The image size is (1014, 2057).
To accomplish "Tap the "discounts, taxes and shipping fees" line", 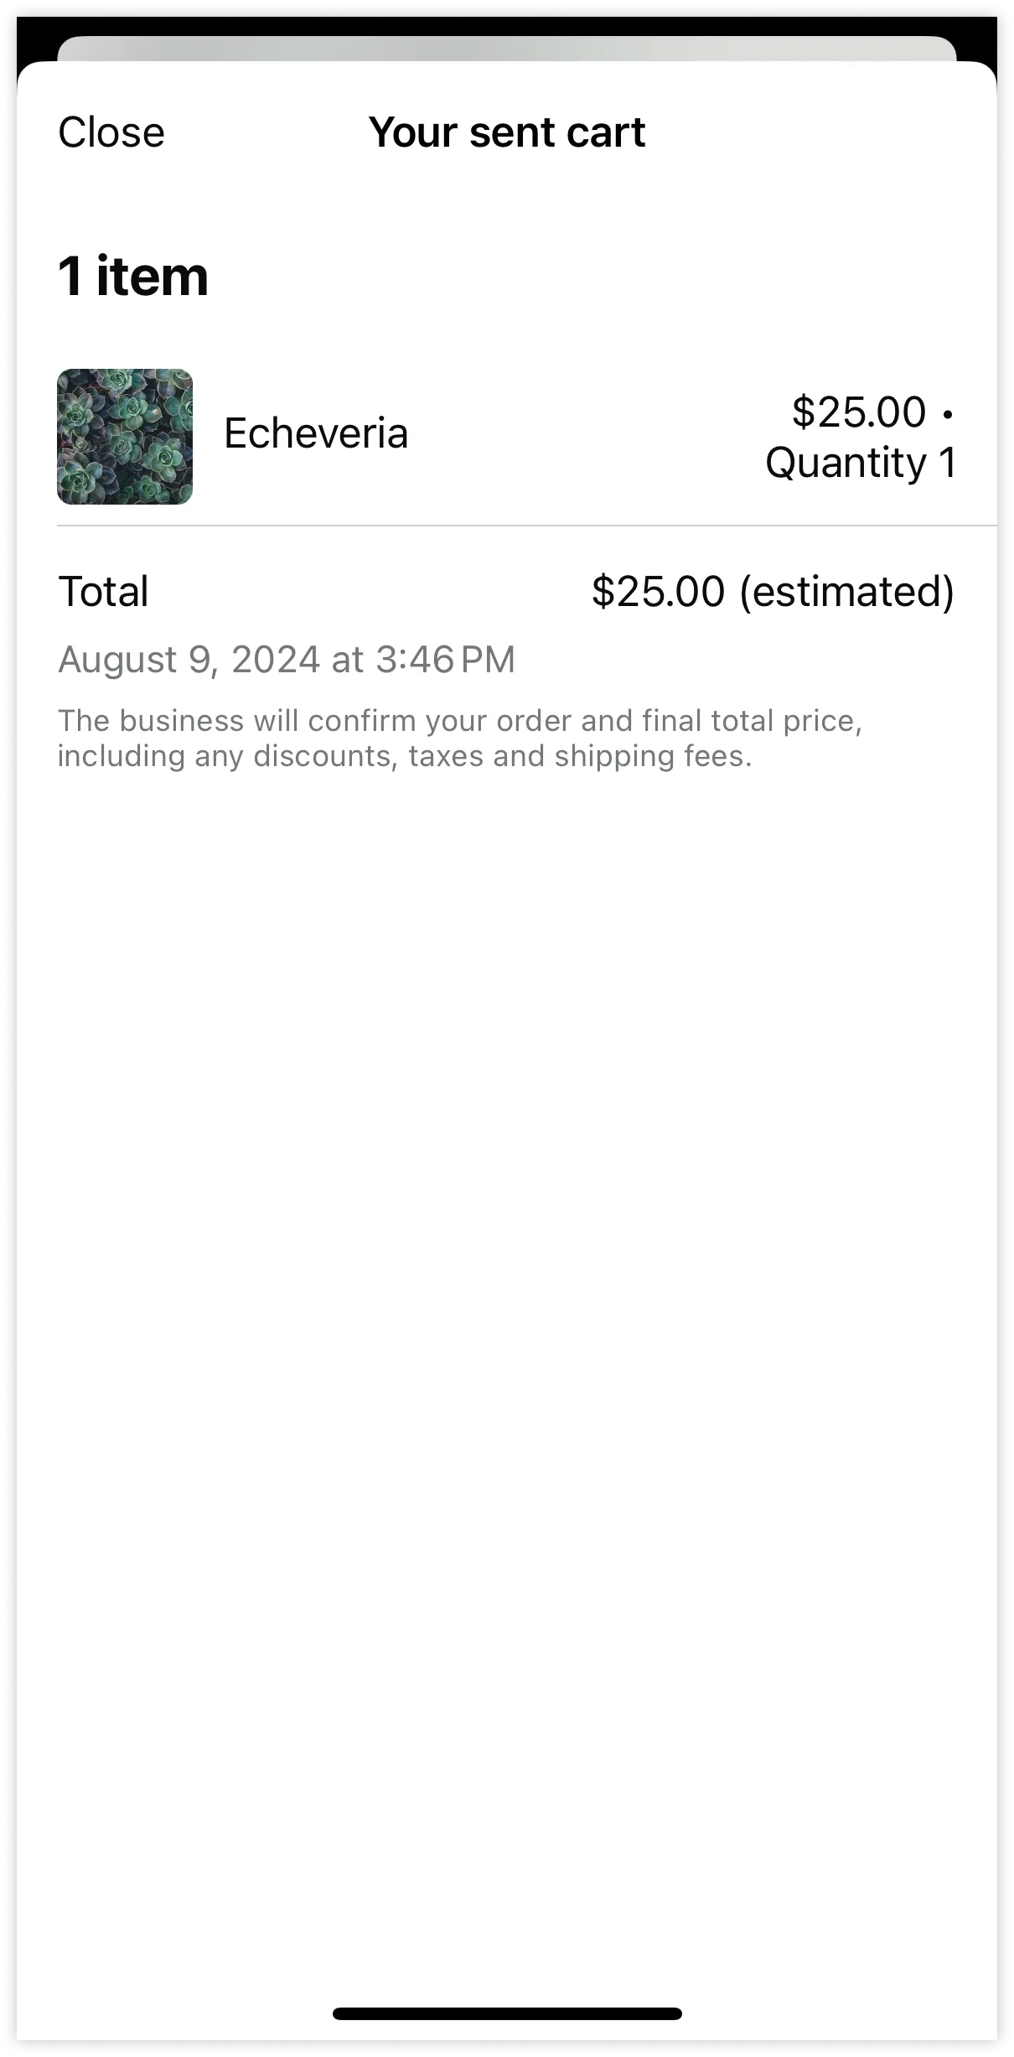I will pyautogui.click(x=501, y=756).
